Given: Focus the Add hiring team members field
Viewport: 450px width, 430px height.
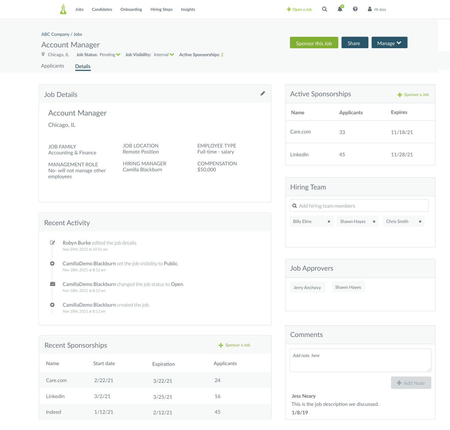Looking at the screenshot, I should coord(359,205).
